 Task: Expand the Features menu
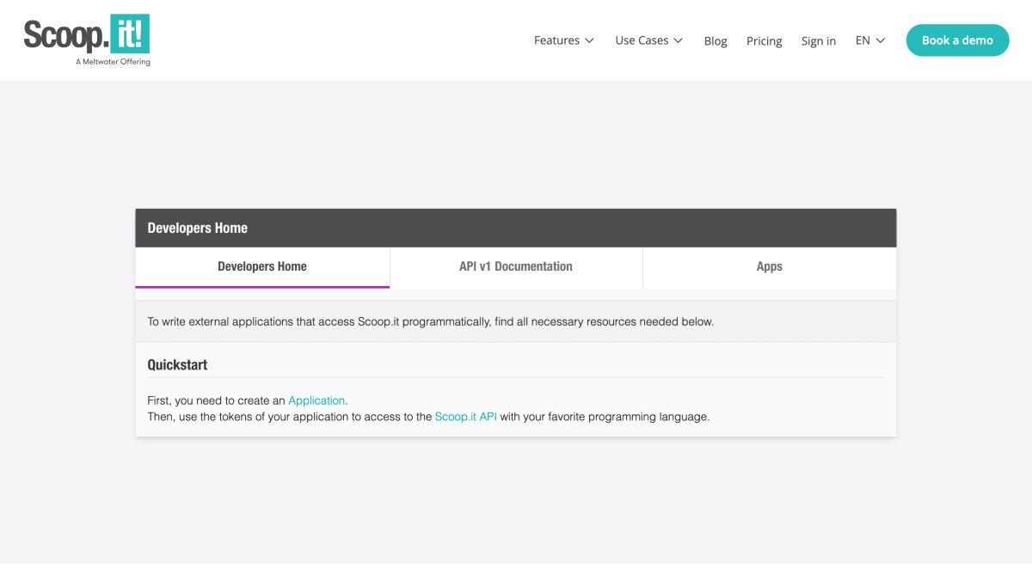[x=564, y=40]
